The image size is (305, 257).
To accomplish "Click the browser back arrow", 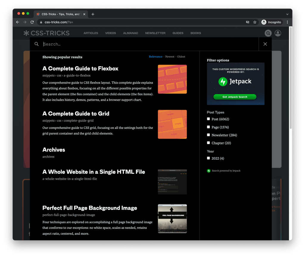I will (x=18, y=22).
